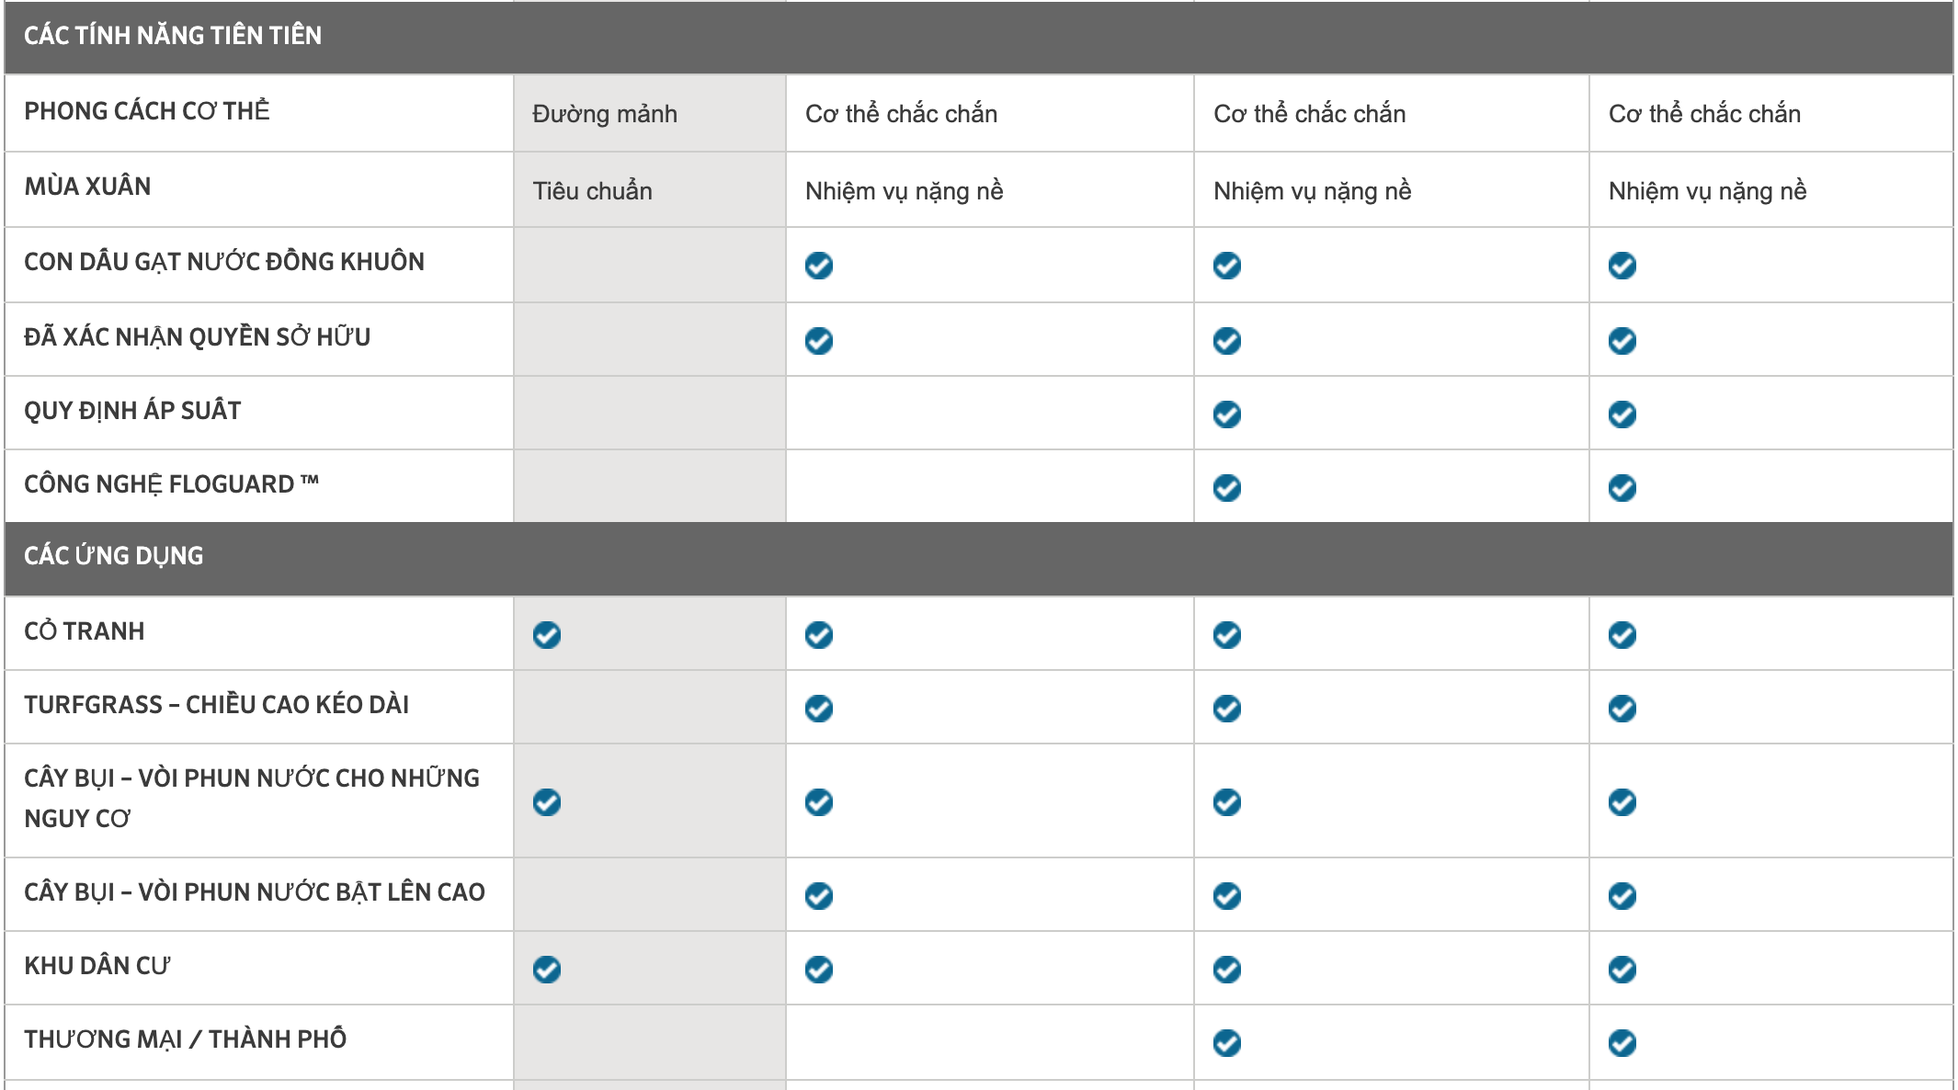The height and width of the screenshot is (1090, 1958).
Task: Click the CỎ TRANH checkmark in Đường mảnh column
Action: click(x=547, y=635)
